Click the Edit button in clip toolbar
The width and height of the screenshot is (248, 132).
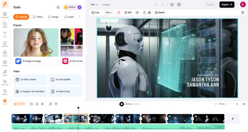(128, 12)
